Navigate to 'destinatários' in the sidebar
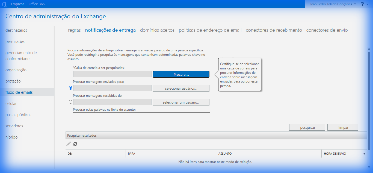This screenshot has width=373, height=173. click(16, 30)
